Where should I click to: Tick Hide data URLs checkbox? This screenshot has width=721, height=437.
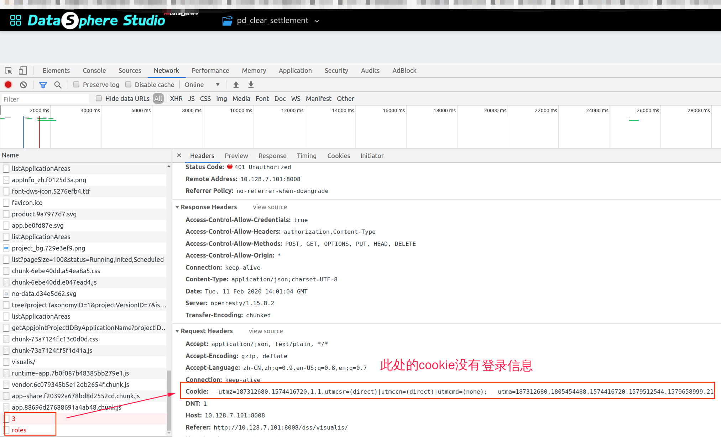(99, 98)
